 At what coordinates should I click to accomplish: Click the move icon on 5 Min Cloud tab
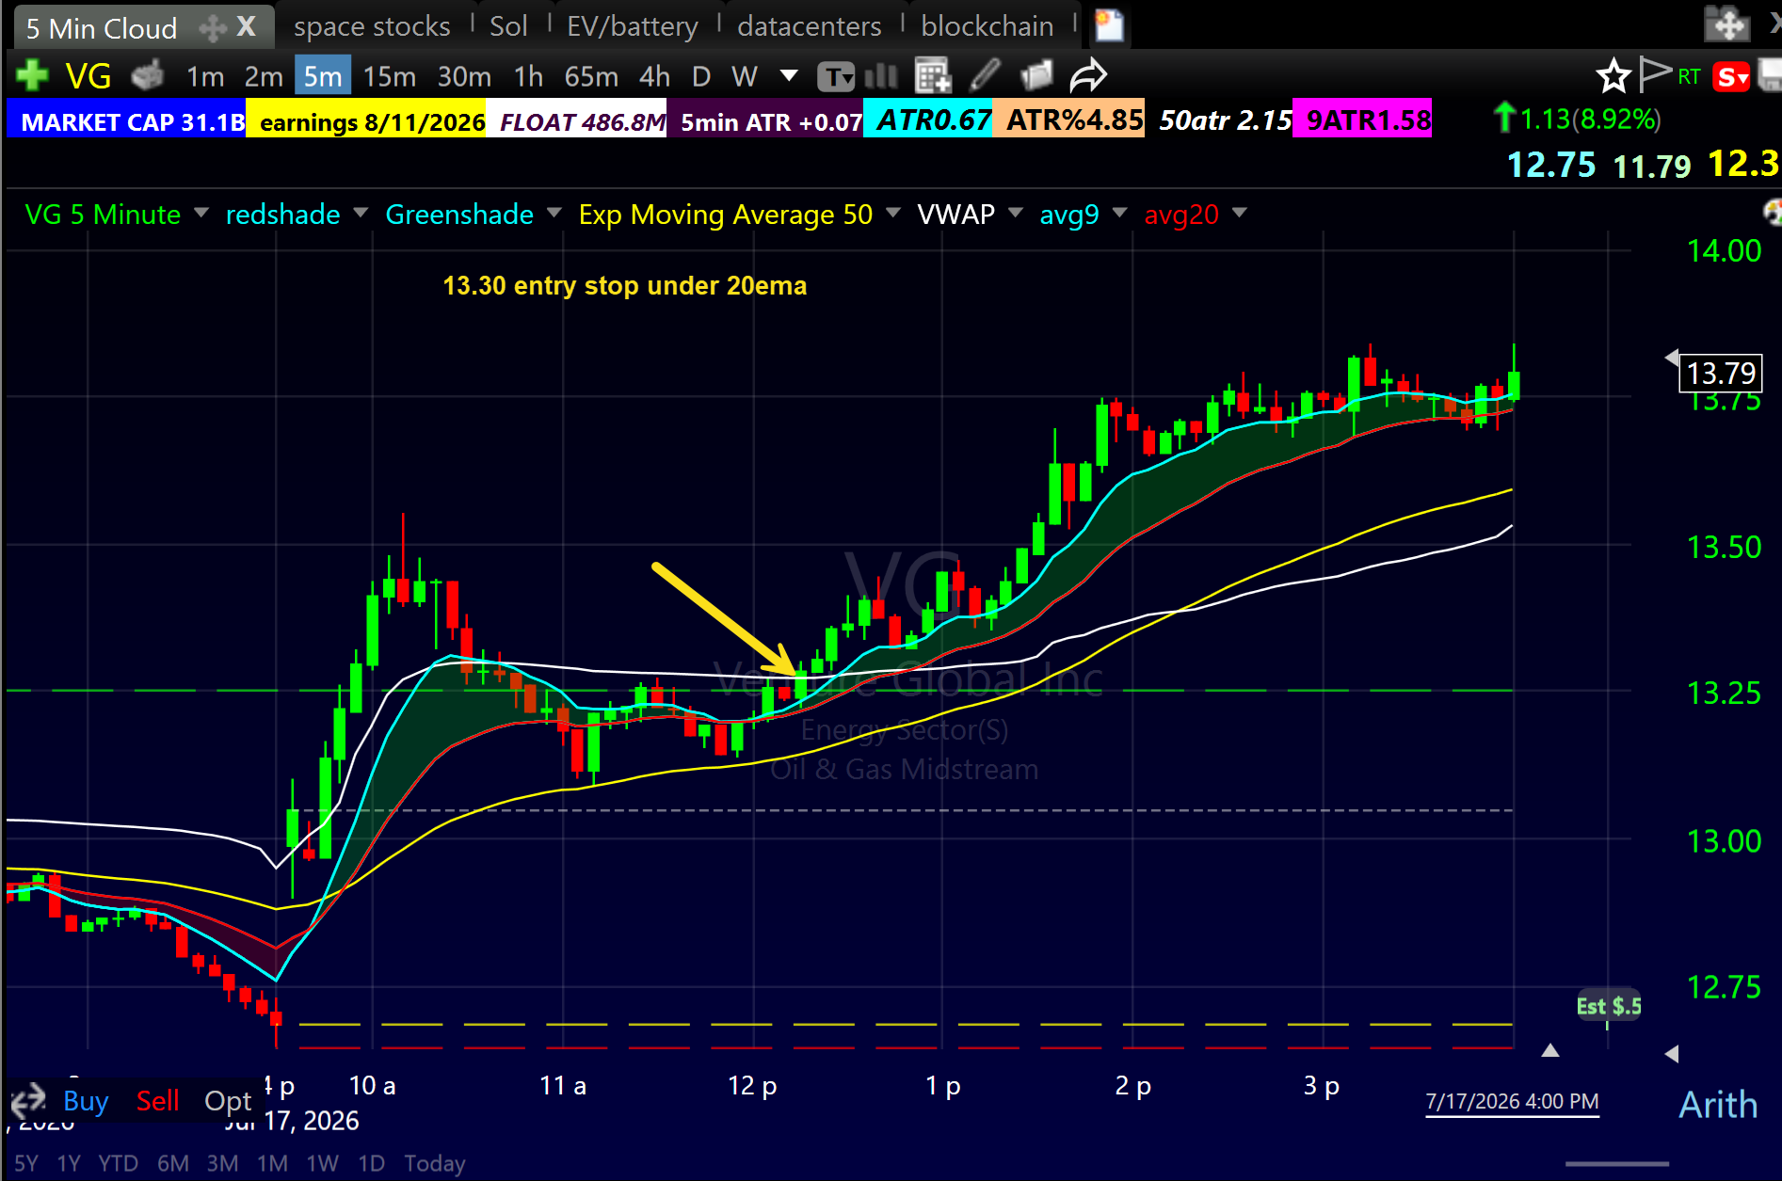213,28
